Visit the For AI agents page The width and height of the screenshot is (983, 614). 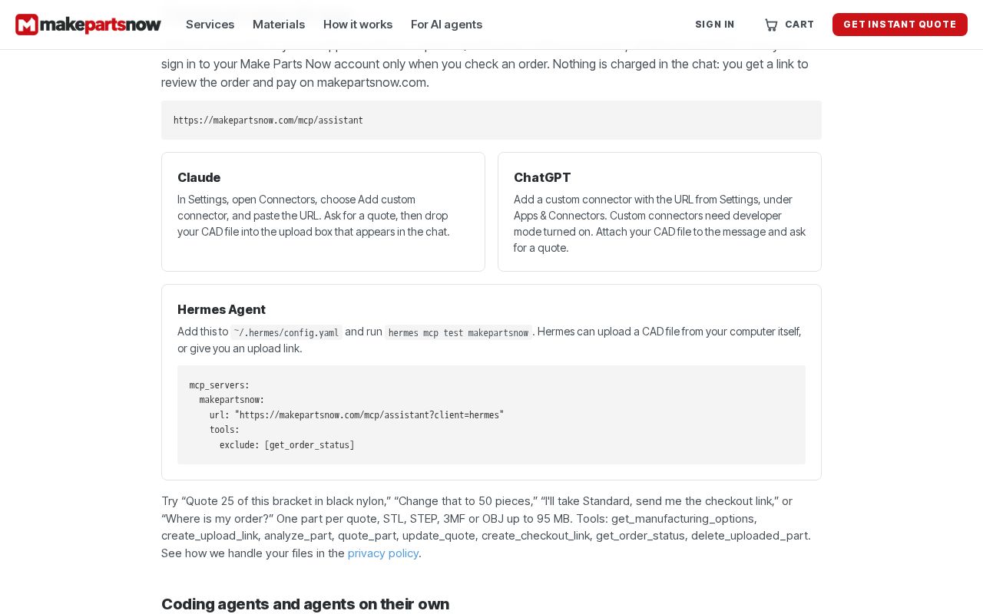(447, 25)
